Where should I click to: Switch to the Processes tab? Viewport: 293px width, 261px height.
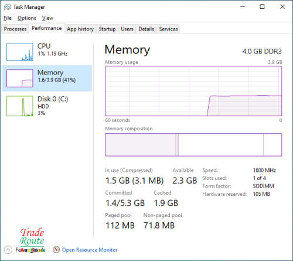tap(15, 29)
